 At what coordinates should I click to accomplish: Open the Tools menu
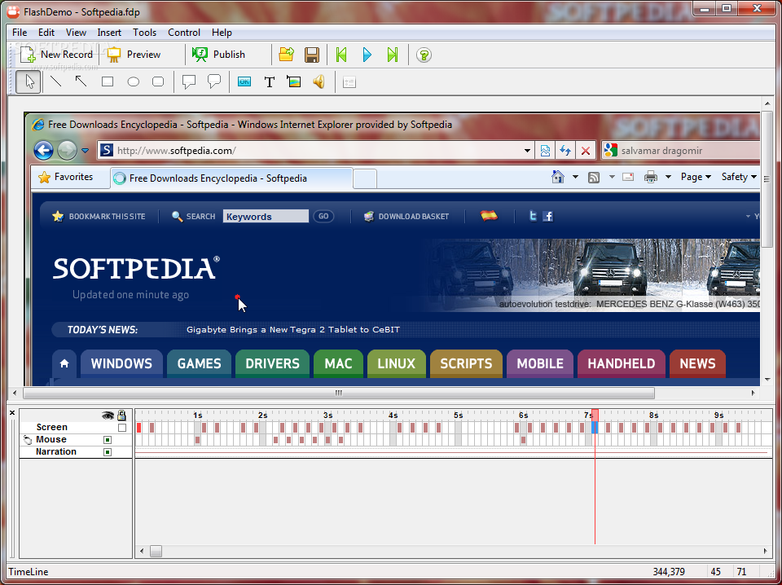(145, 33)
